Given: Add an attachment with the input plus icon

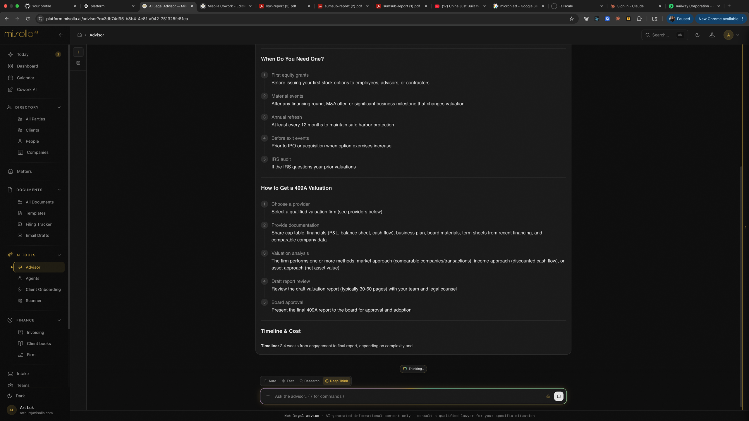Looking at the screenshot, I should 268,396.
